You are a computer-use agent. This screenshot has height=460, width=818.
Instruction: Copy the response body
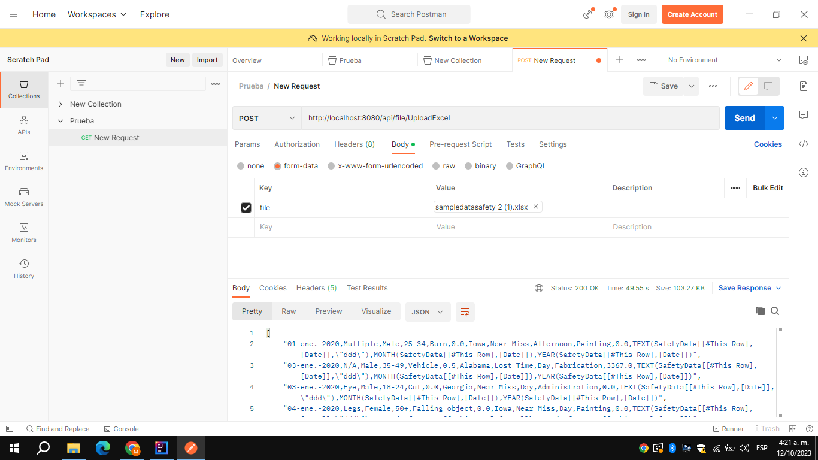(761, 311)
